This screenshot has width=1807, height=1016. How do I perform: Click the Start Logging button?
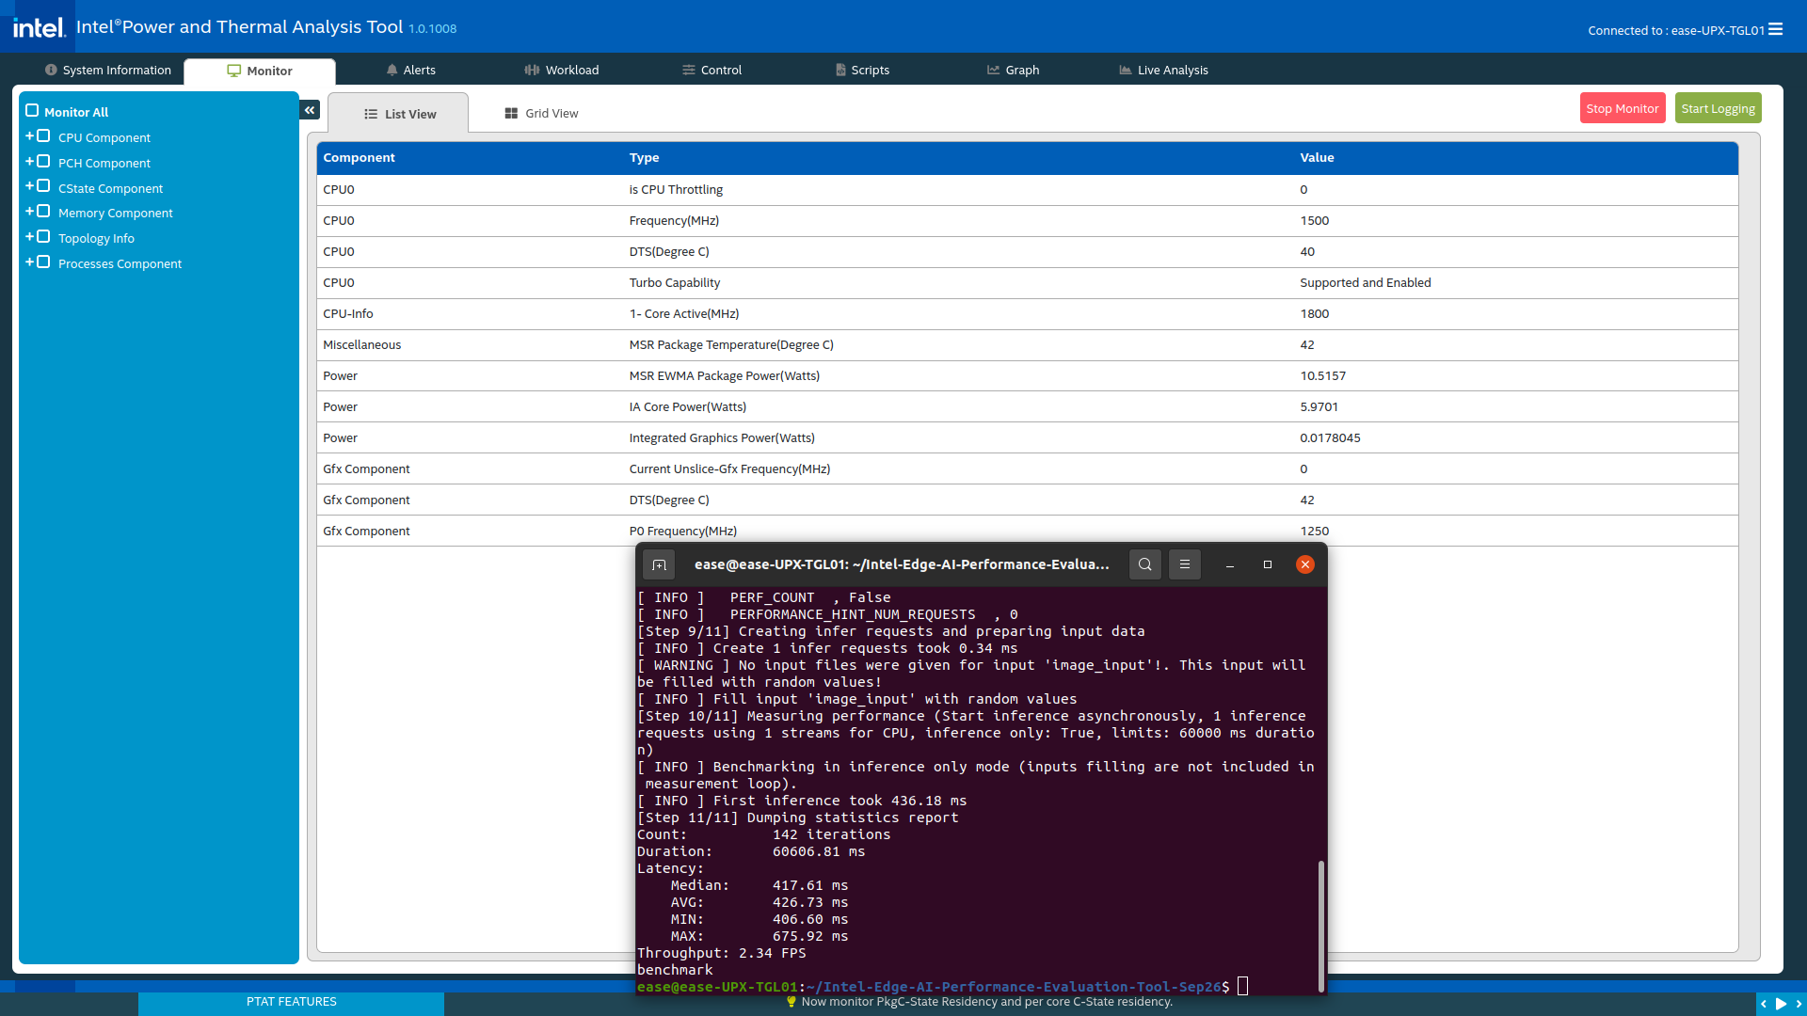[1718, 109]
